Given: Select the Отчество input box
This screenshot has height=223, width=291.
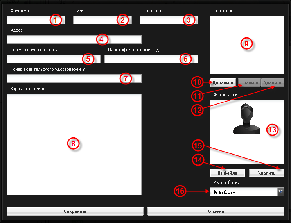Looking at the screenshot, I should tap(160, 20).
